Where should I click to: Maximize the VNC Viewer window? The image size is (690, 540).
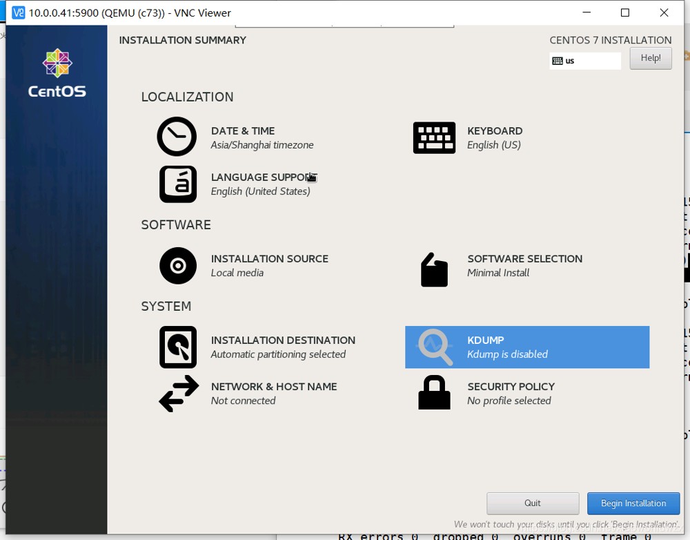click(x=625, y=12)
